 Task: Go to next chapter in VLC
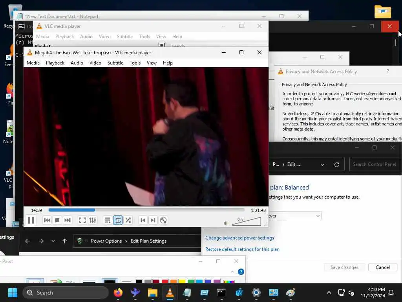pyautogui.click(x=153, y=220)
